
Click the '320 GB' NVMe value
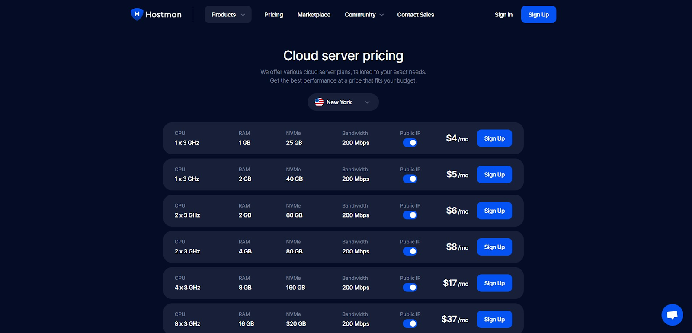pos(296,323)
